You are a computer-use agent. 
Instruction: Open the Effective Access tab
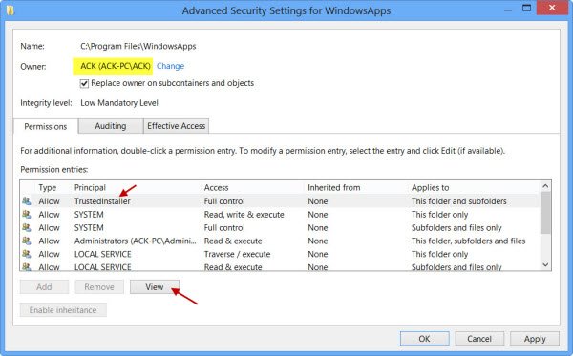(x=176, y=126)
